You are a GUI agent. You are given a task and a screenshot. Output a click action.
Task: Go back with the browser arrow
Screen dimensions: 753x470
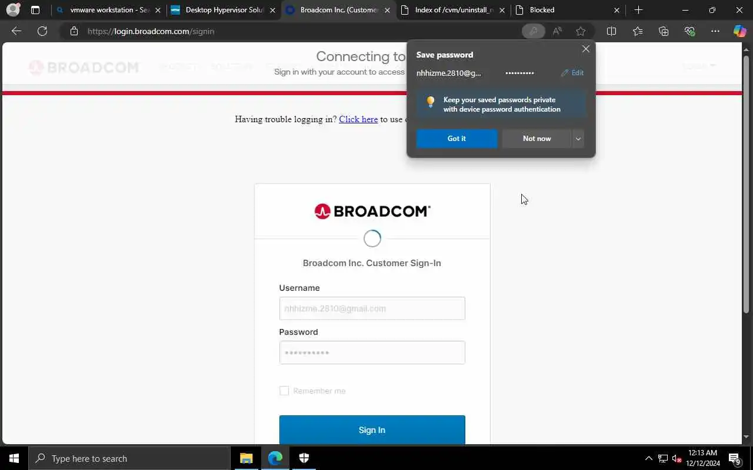tap(16, 31)
